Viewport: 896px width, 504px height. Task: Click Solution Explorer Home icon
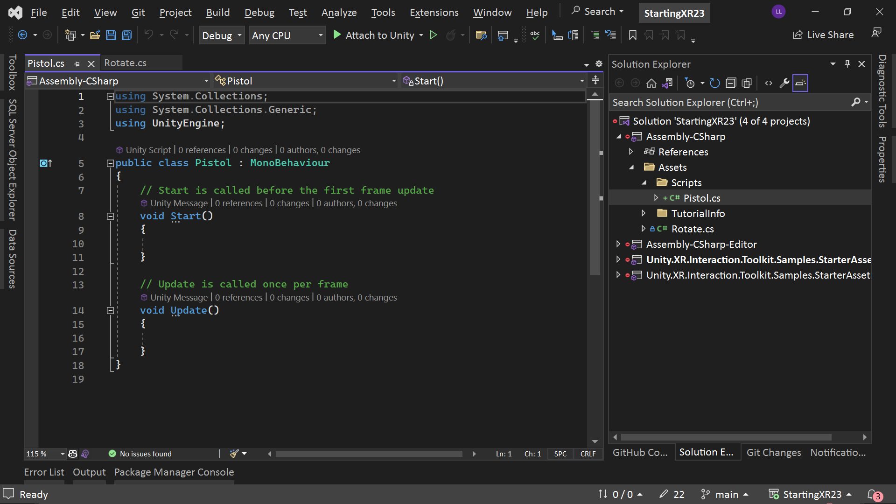pos(651,83)
